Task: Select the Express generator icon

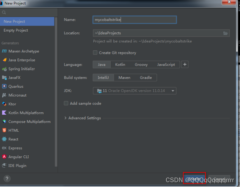Action: (x=4, y=148)
